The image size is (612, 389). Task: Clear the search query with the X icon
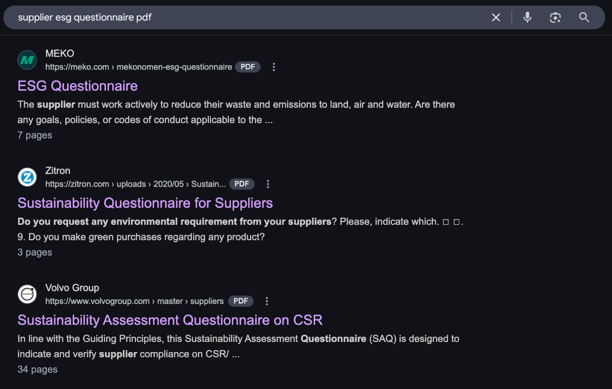point(495,18)
